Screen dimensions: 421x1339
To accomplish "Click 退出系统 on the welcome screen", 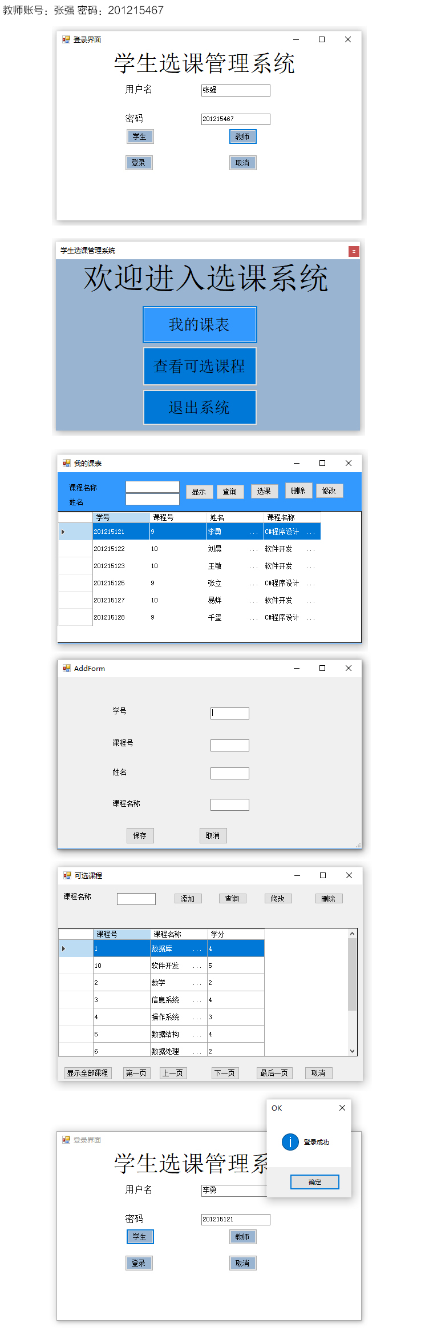I will (200, 407).
